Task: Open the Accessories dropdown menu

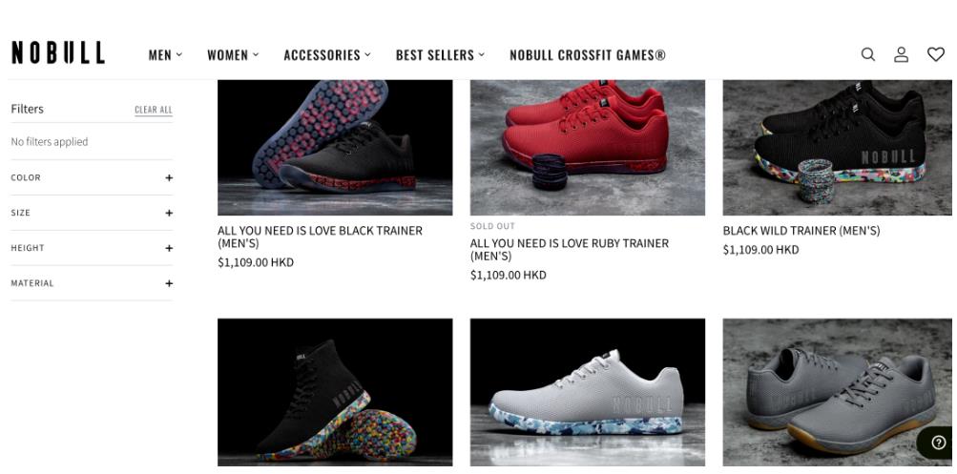Action: tap(327, 55)
